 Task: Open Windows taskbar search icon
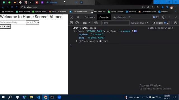click(10, 97)
